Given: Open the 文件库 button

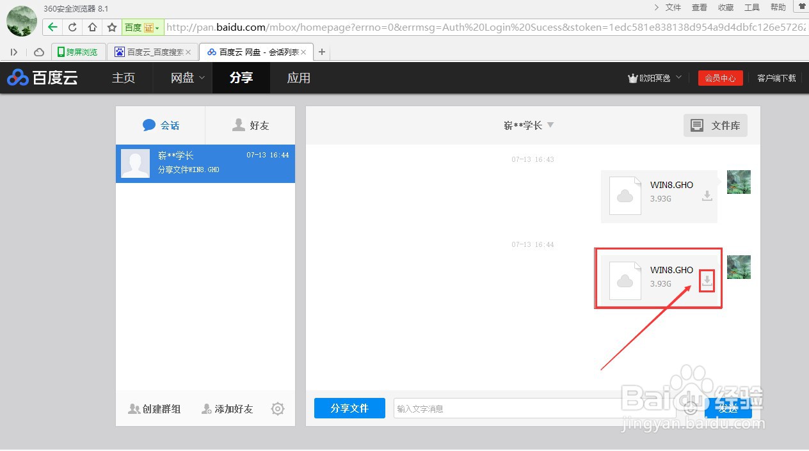Looking at the screenshot, I should point(716,125).
